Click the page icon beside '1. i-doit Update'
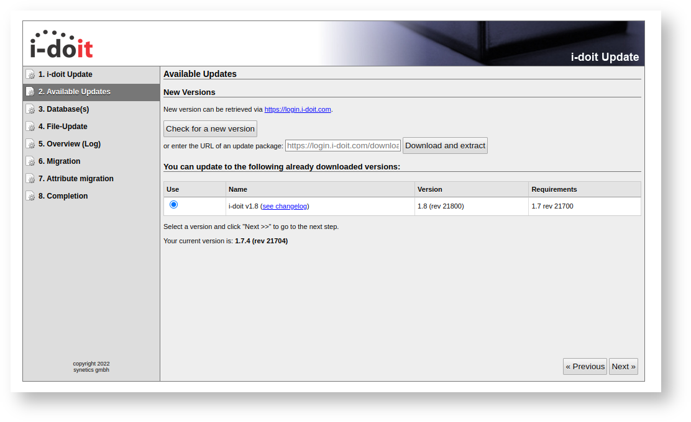The width and height of the screenshot is (691, 422). [x=30, y=74]
